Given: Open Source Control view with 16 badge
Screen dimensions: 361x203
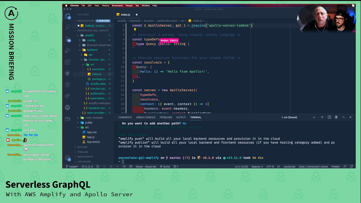Looking at the screenshot, I should (68, 39).
